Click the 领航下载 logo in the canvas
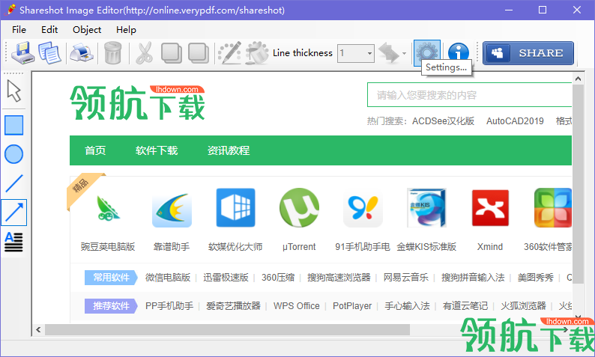595x357 pixels. (137, 103)
